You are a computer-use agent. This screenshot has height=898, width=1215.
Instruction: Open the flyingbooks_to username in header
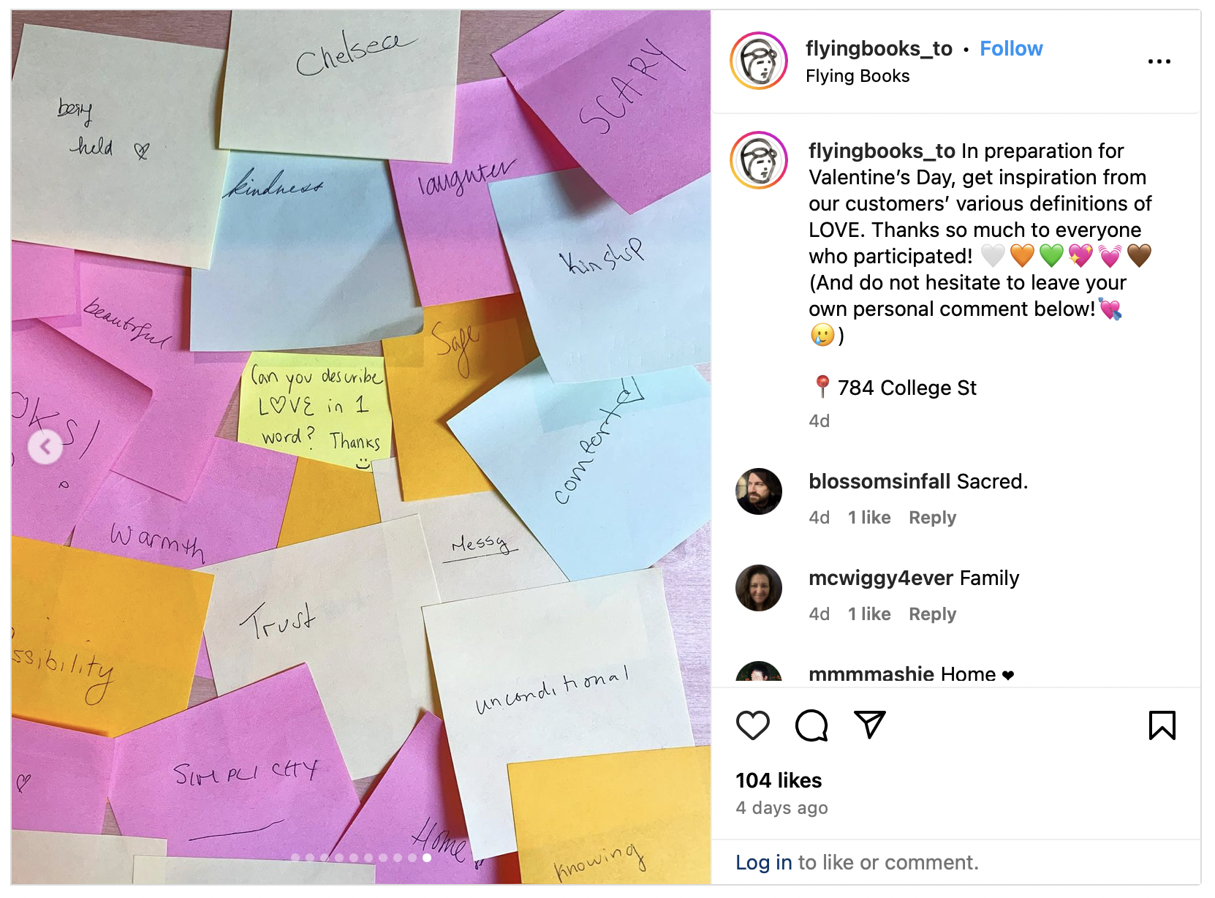pos(879,48)
